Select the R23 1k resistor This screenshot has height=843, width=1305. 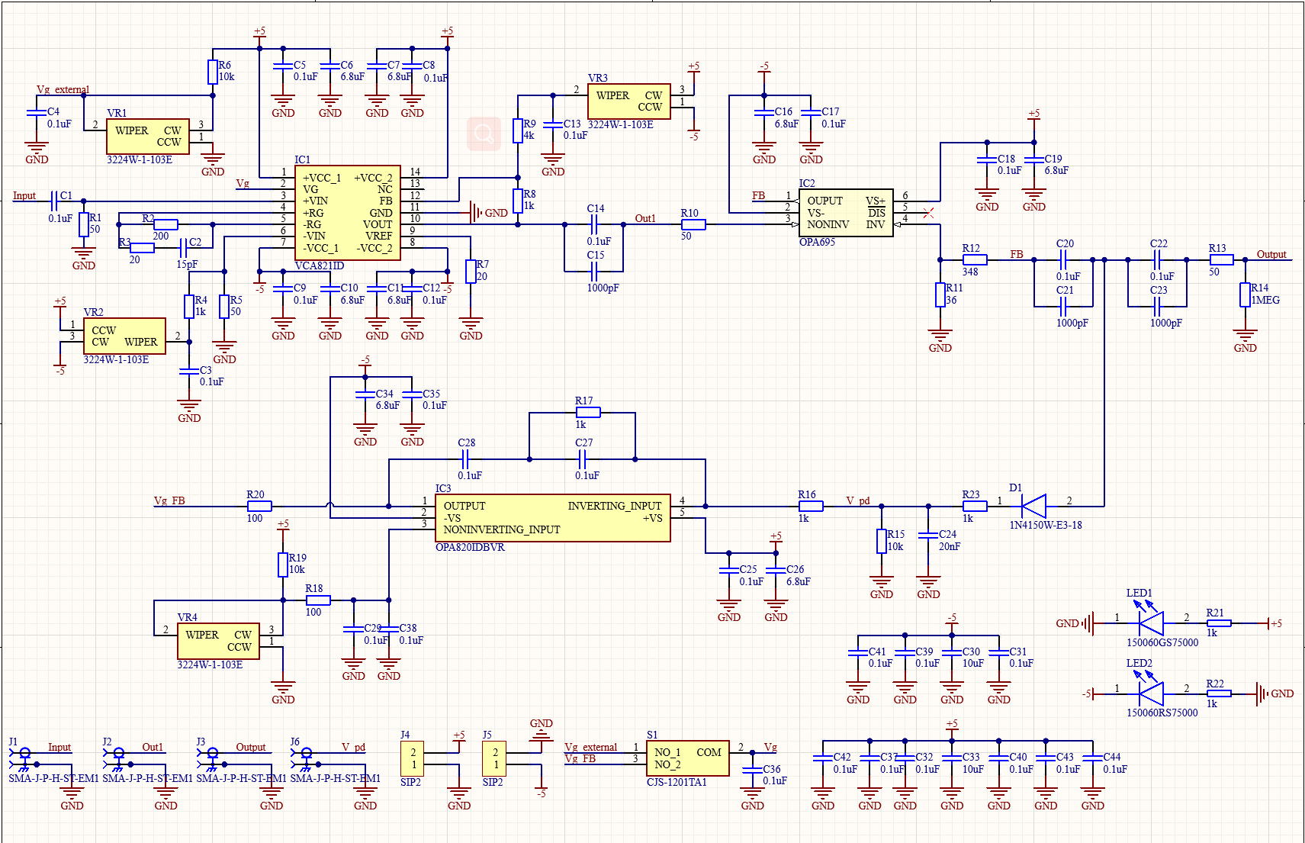tap(975, 507)
